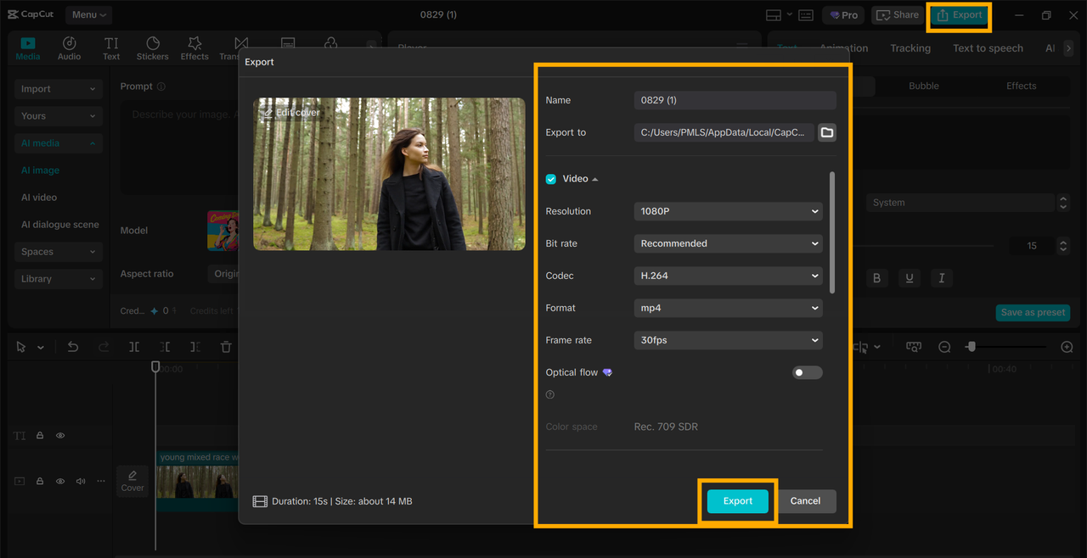Expand the Library section in sidebar
This screenshot has width=1087, height=558.
point(59,279)
